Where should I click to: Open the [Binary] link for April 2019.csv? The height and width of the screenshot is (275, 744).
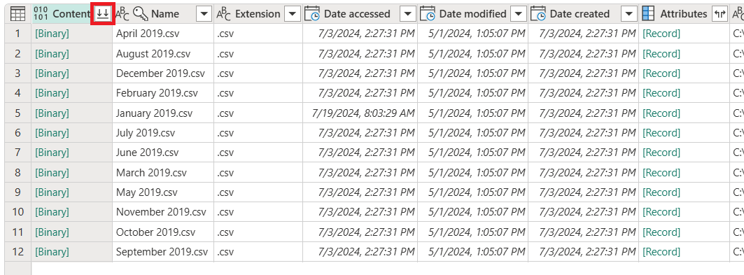coord(52,34)
